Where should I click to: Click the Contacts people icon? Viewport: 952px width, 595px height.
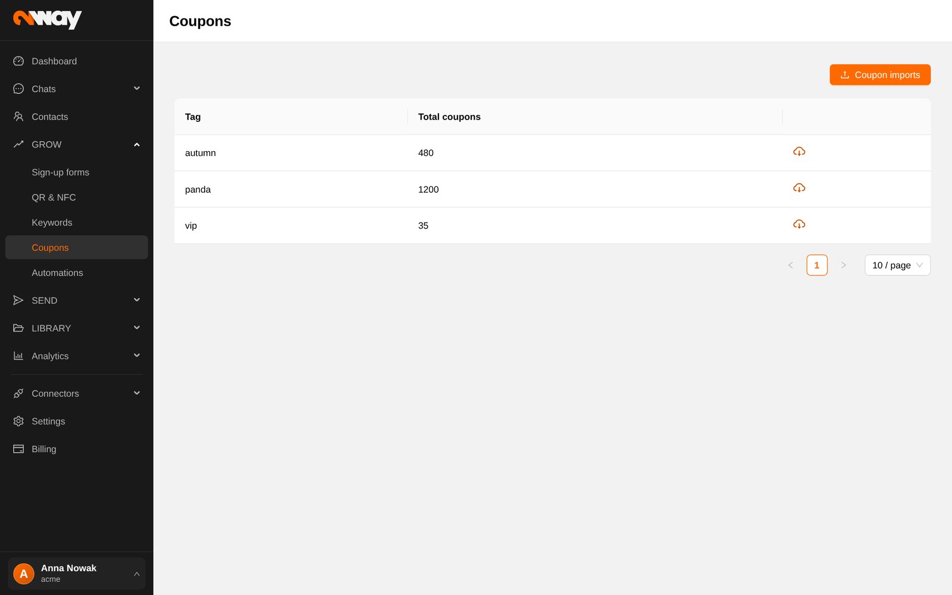pos(18,117)
